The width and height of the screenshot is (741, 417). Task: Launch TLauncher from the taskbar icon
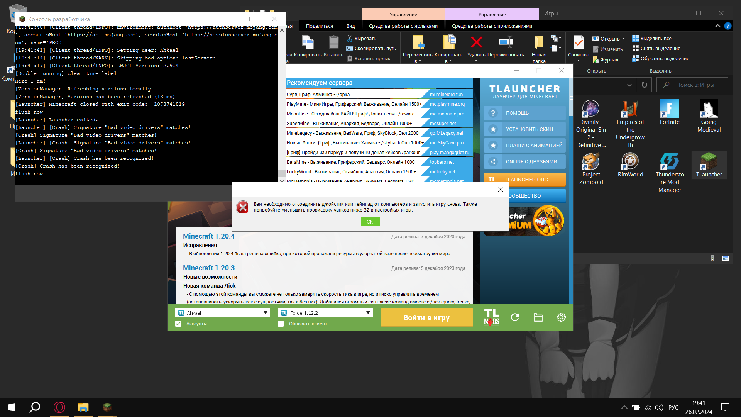[107, 407]
